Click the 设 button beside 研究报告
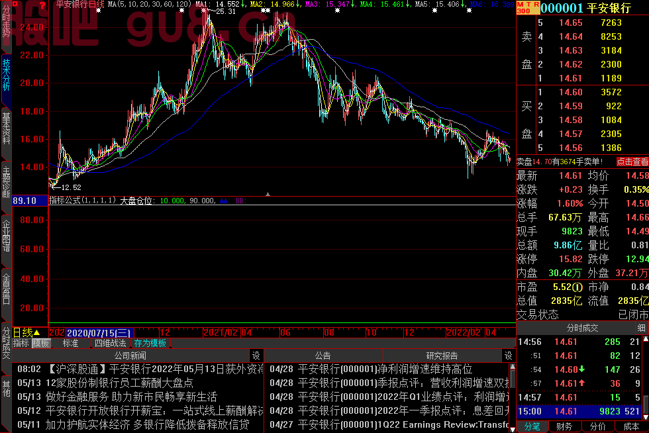The image size is (649, 433). (509, 356)
